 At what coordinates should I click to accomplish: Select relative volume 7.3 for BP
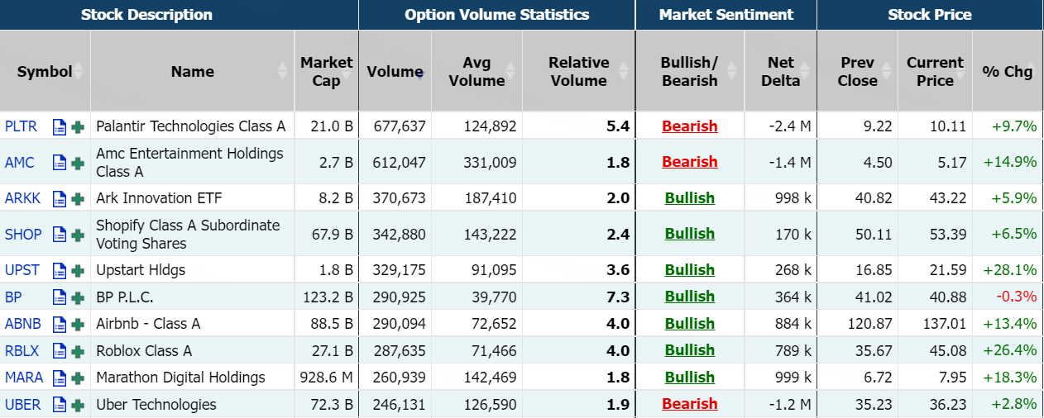coord(618,297)
